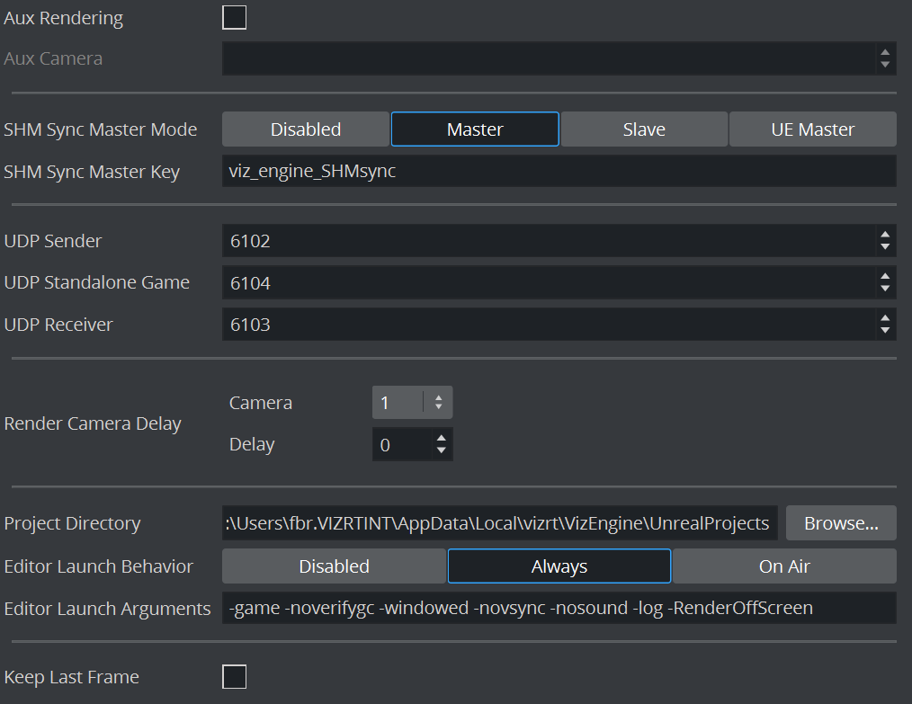This screenshot has width=912, height=704.
Task: Open the Render Camera Delay Camera dropdown
Action: click(x=438, y=403)
